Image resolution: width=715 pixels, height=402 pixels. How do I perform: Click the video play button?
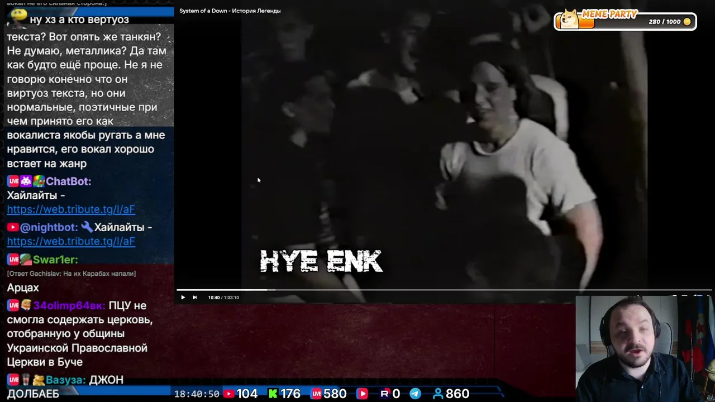183,297
